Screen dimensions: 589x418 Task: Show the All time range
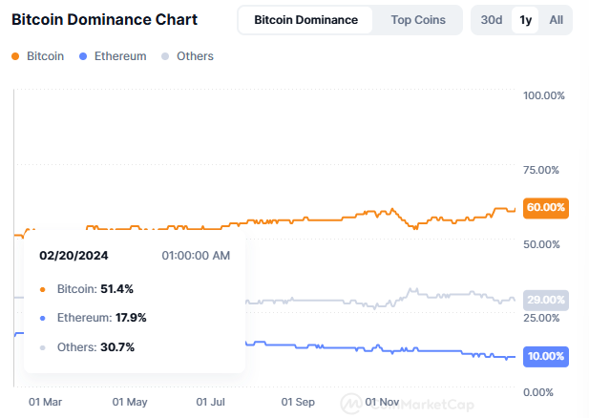556,20
